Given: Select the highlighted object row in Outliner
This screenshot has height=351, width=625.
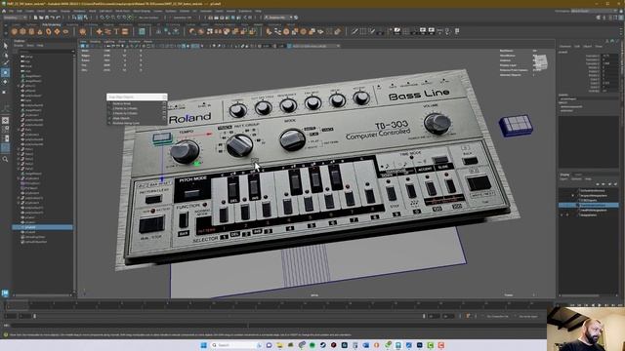Looking at the screenshot, I should coord(42,227).
